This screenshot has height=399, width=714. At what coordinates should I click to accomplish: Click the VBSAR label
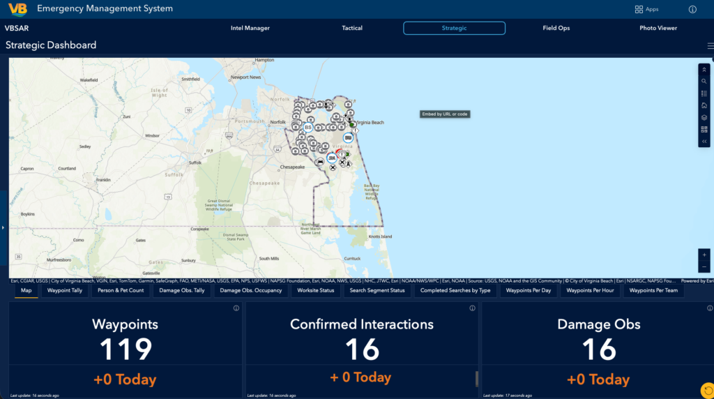[17, 28]
